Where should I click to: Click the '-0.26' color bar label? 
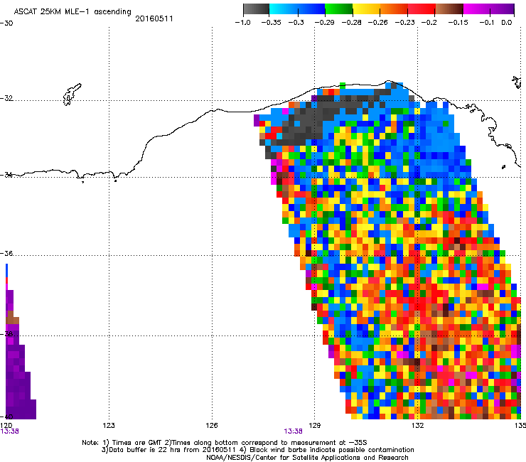click(x=377, y=23)
